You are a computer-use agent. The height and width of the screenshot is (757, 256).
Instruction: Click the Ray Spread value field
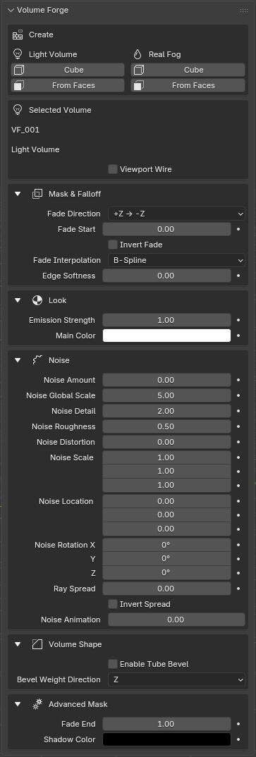(x=166, y=589)
